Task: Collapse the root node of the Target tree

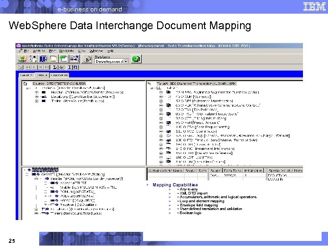Action: pyautogui.click(x=152, y=88)
